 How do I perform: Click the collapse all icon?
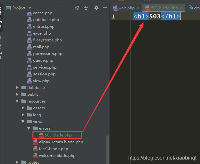(86, 8)
